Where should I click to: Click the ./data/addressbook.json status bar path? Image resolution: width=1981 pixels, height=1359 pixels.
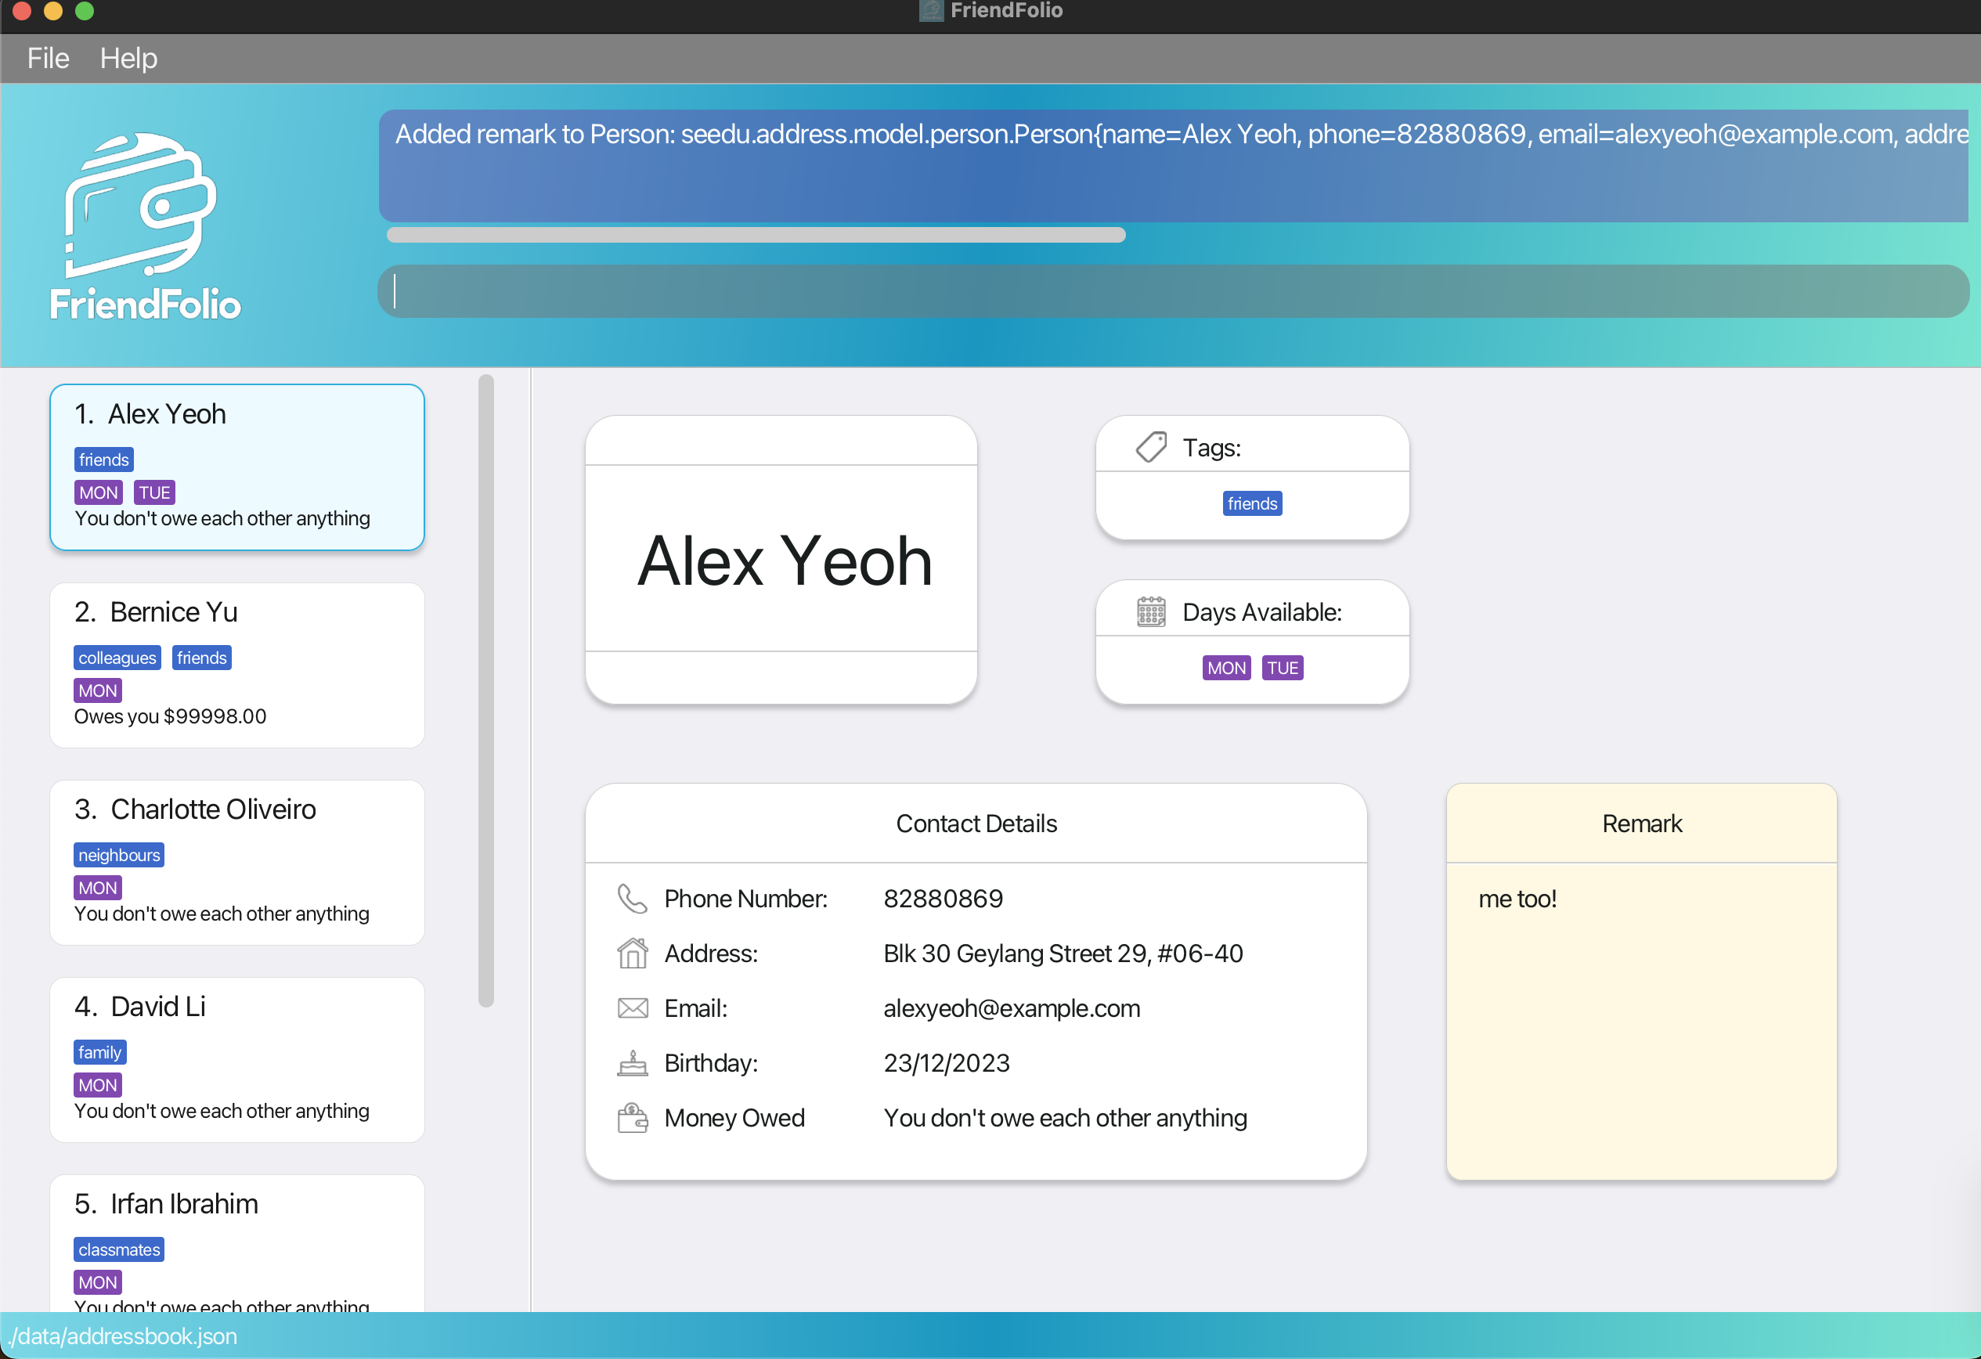point(124,1336)
